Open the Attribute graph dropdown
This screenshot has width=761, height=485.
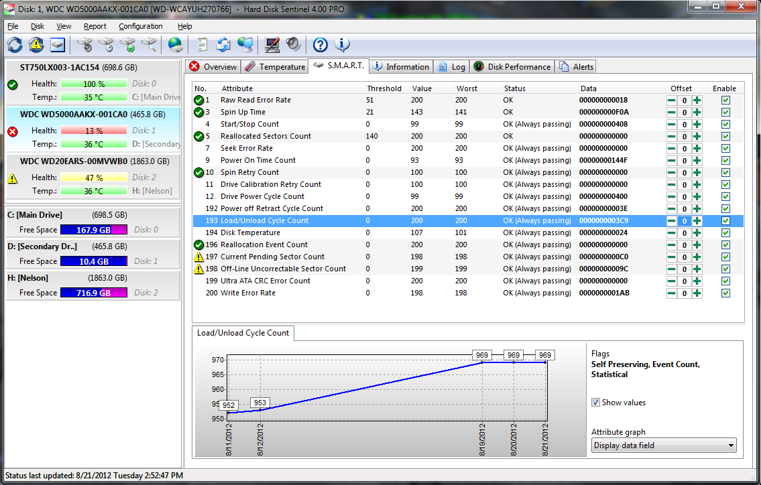pyautogui.click(x=663, y=445)
